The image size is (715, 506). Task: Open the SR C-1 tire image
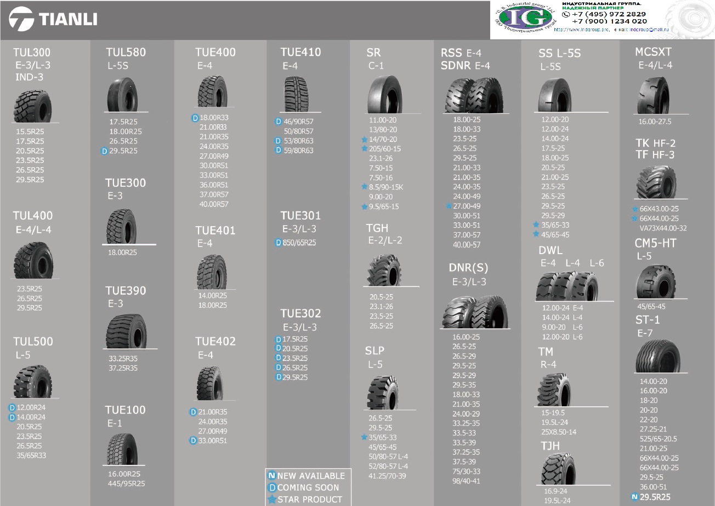tap(385, 94)
